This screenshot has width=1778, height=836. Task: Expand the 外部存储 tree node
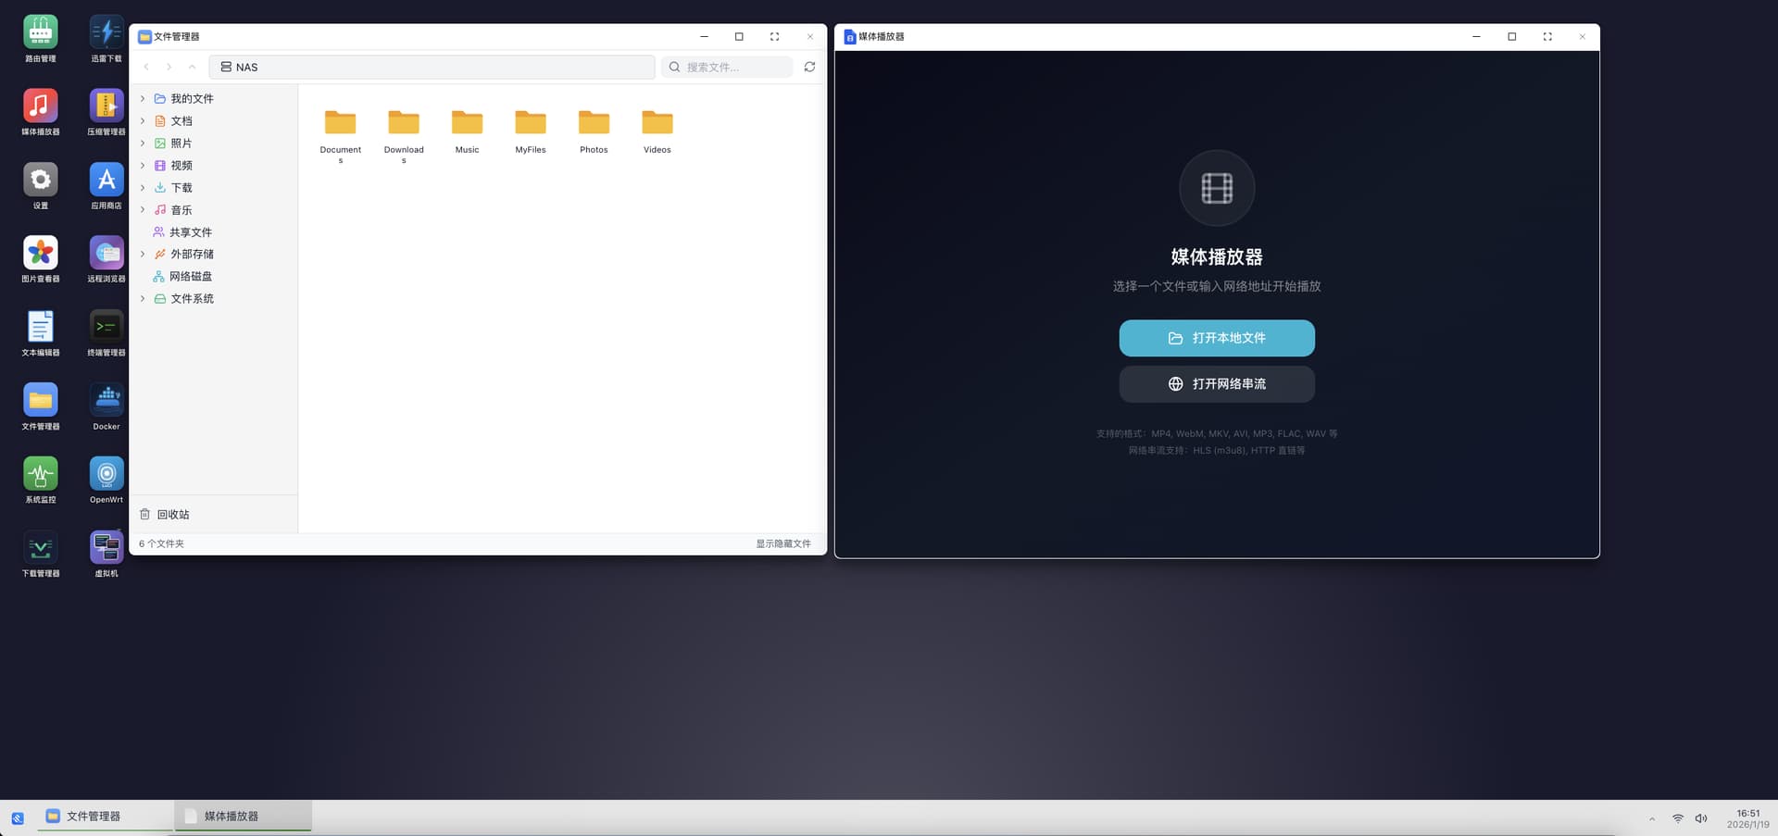tap(143, 254)
